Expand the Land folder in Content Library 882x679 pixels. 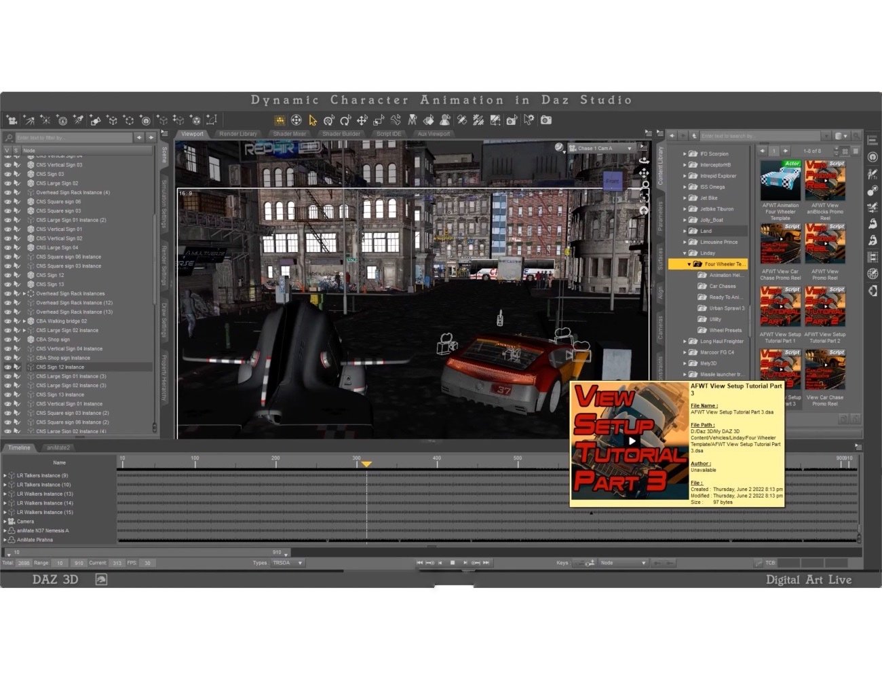tap(683, 231)
